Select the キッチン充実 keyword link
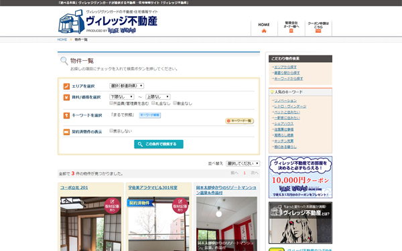402x251 pixels. [x=284, y=141]
